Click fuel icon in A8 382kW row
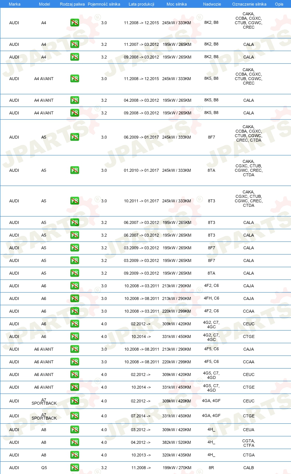291x474 pixels. (x=75, y=442)
